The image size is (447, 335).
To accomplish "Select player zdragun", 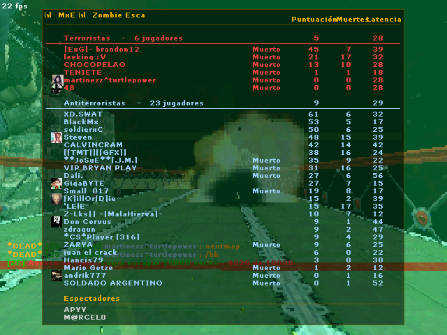I will [80, 230].
